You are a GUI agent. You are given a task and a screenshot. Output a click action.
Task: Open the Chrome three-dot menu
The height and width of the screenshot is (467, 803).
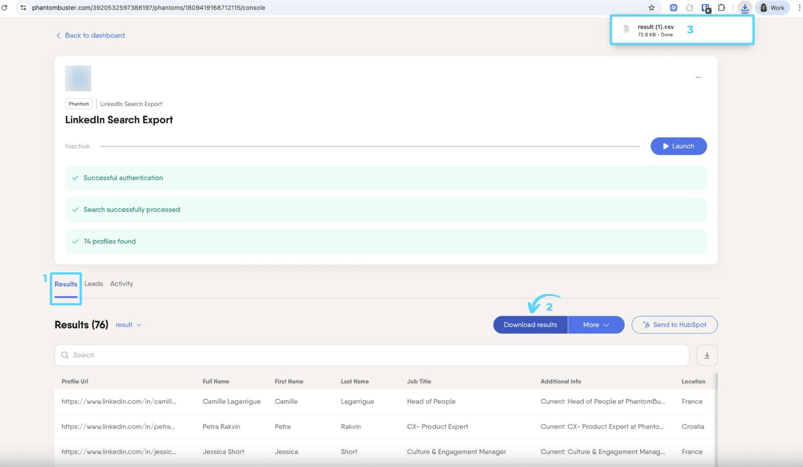click(x=799, y=8)
